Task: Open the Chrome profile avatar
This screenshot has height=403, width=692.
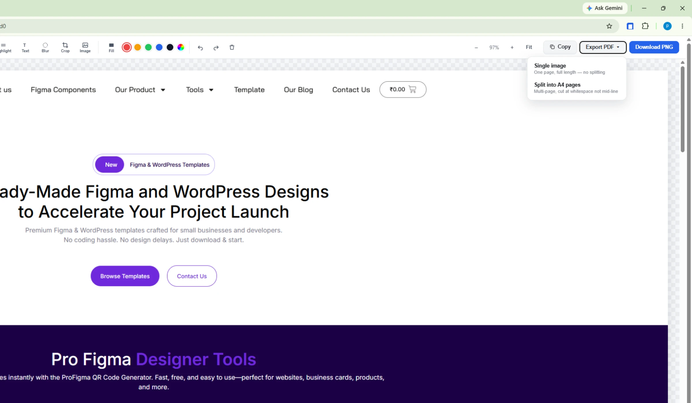Action: click(667, 26)
